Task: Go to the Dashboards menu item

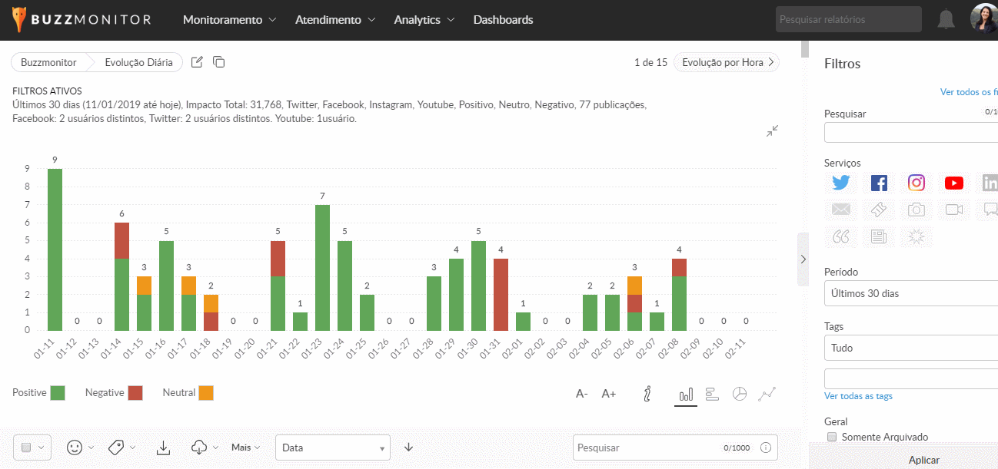Action: (503, 20)
